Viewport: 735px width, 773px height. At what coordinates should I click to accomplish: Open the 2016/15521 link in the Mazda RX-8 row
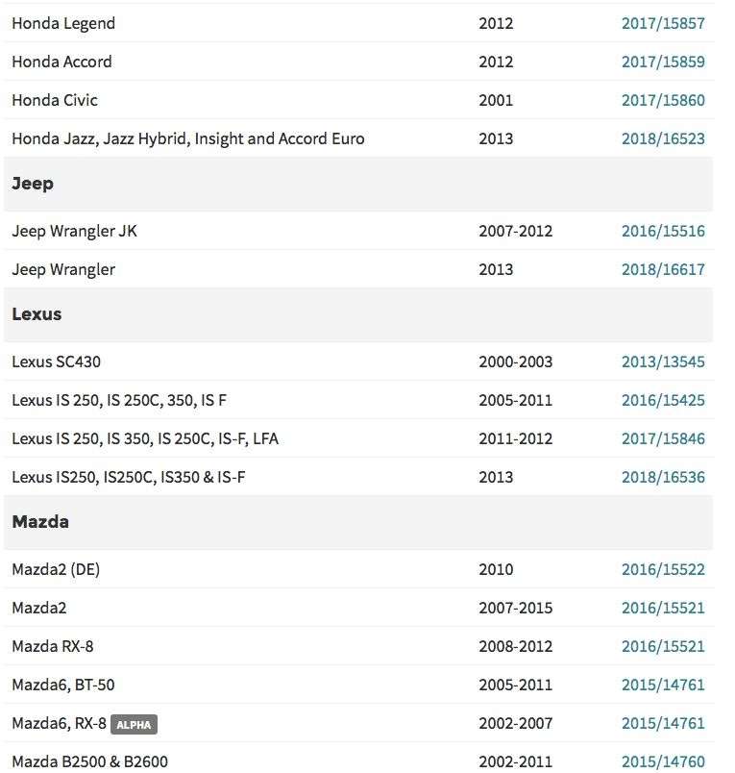click(x=663, y=646)
